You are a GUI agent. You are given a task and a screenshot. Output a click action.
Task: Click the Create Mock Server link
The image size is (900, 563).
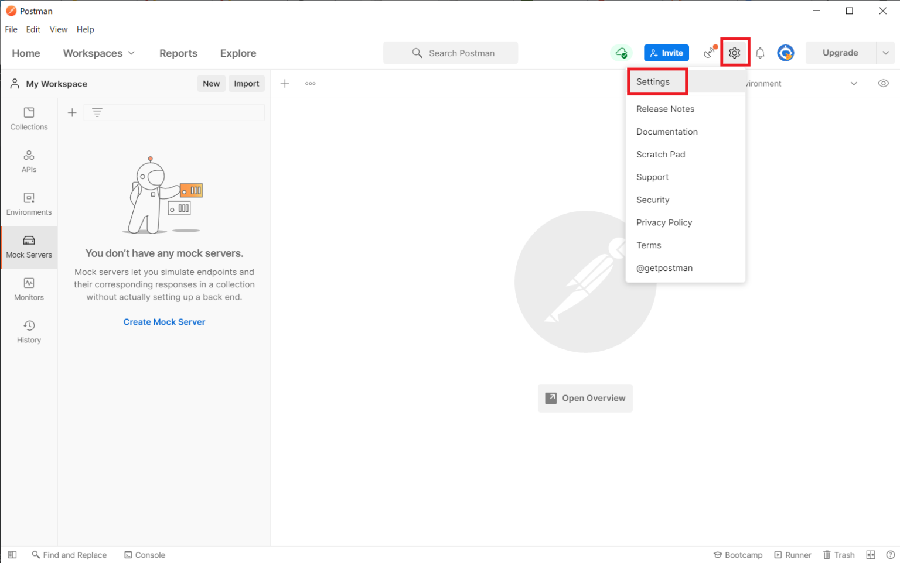point(164,322)
